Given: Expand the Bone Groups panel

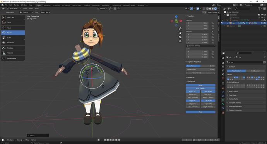Looking at the screenshot, I should click(x=233, y=91).
